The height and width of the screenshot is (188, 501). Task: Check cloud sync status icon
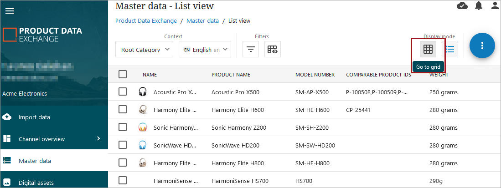tap(462, 6)
